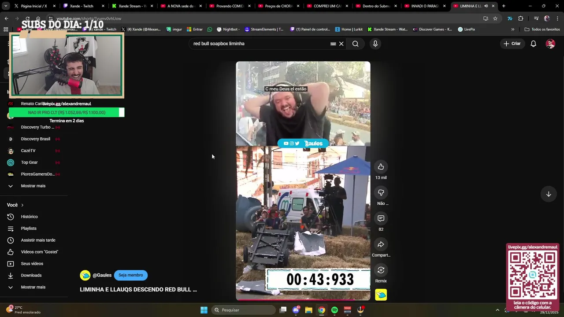The image size is (564, 317).
Task: Open the comments with 82 replies
Action: click(x=381, y=218)
